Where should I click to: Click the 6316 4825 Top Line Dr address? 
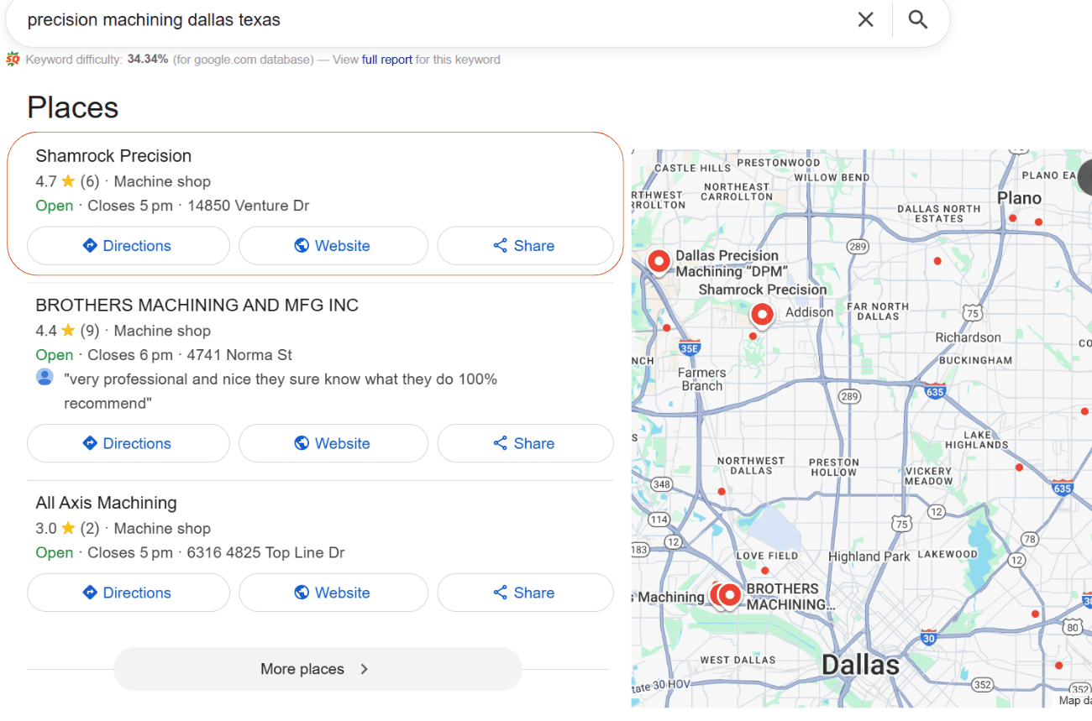point(265,553)
